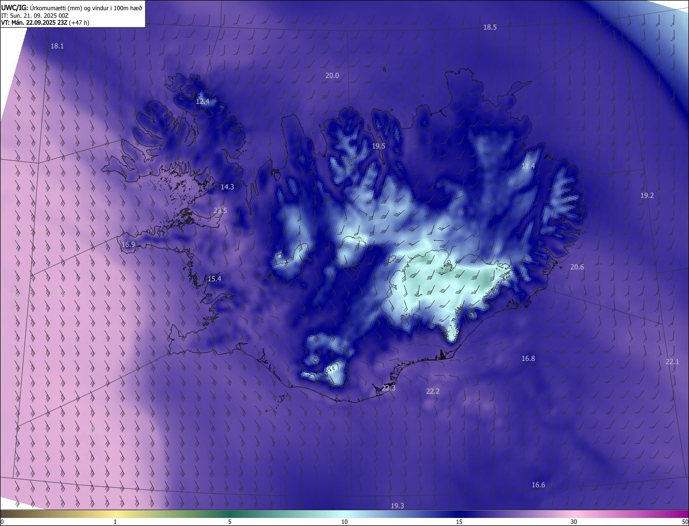This screenshot has height=526, width=689.
Task: Click the 5 tick on the color scale
Action: (x=230, y=522)
